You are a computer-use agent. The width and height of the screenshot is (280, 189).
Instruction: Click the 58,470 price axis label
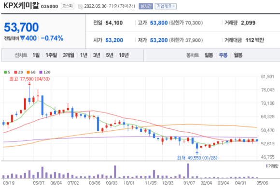(267, 130)
